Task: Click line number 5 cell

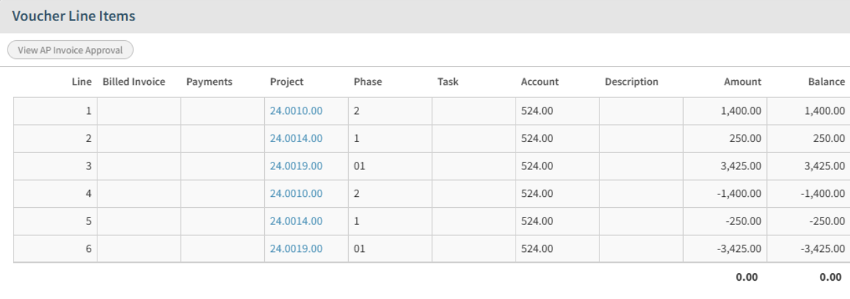Action: tap(55, 221)
